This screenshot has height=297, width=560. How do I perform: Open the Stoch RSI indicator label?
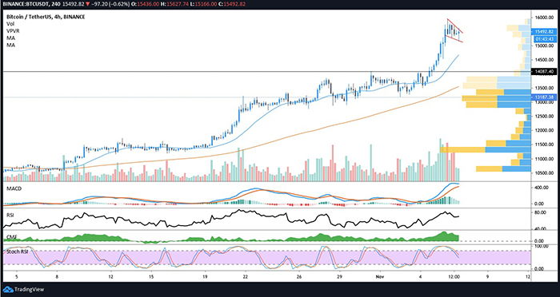[18, 251]
